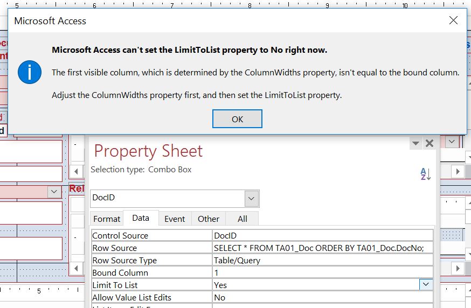Select the Bound Column property label
This screenshot has height=308, width=471.
tap(120, 272)
